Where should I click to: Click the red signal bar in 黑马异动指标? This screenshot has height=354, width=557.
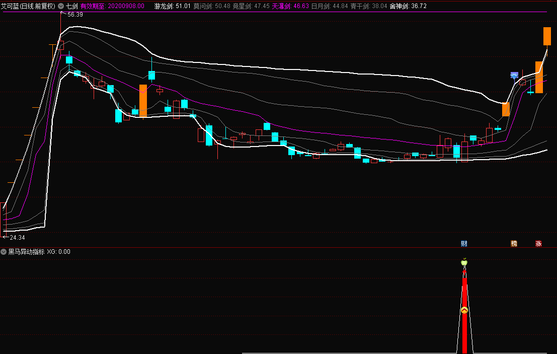[x=464, y=316]
